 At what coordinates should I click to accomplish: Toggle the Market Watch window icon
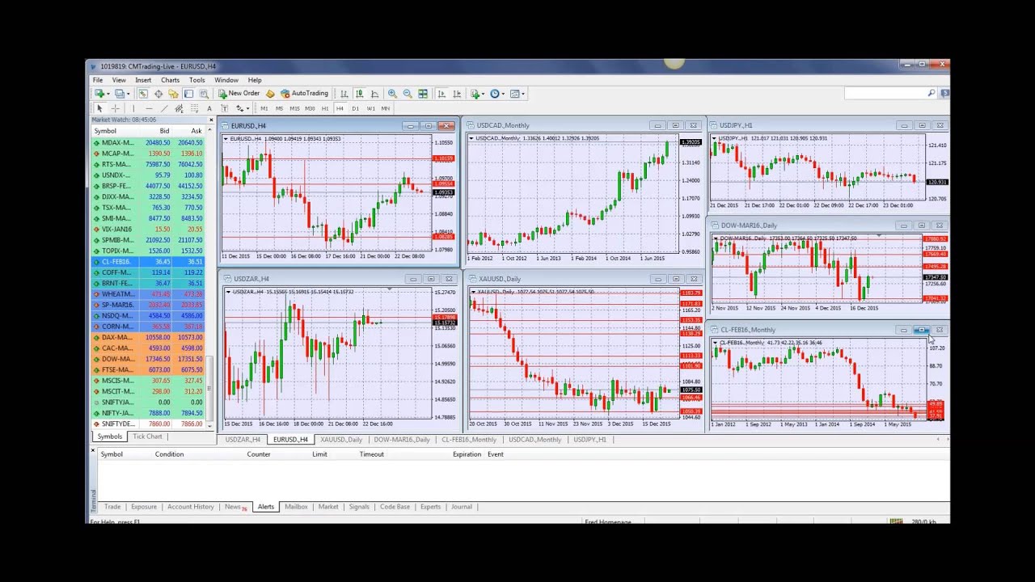[142, 94]
